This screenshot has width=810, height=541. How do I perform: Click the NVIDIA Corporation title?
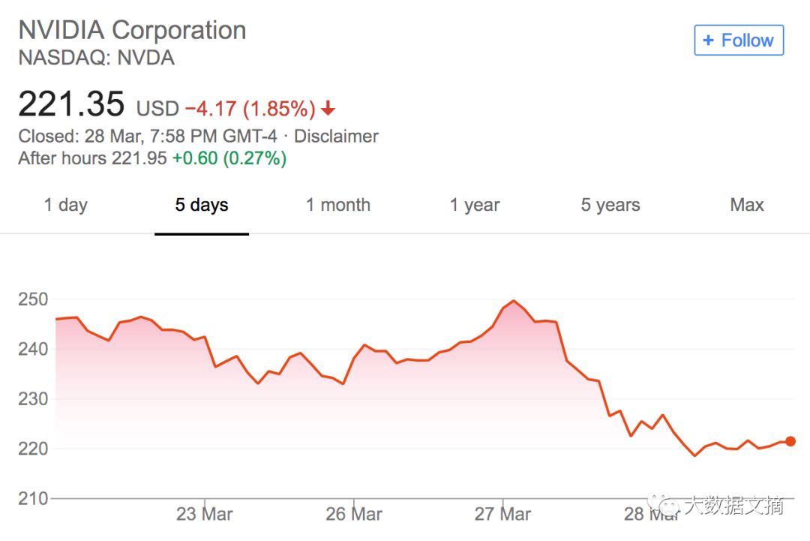(132, 30)
